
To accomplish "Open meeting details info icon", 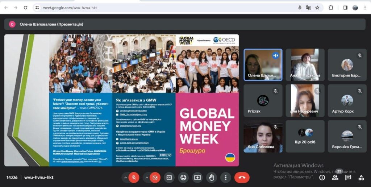I will click(x=322, y=178).
